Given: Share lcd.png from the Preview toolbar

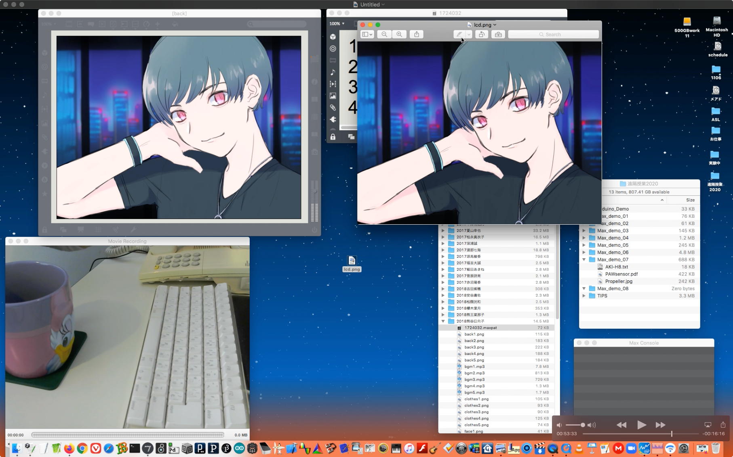Looking at the screenshot, I should coord(417,34).
